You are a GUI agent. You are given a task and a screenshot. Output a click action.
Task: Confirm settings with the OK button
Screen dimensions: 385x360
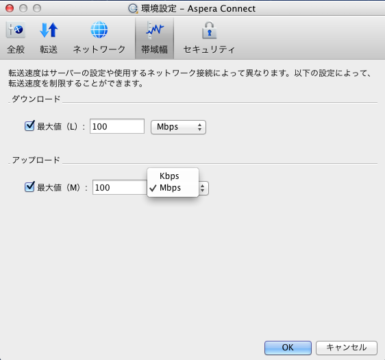pos(288,348)
